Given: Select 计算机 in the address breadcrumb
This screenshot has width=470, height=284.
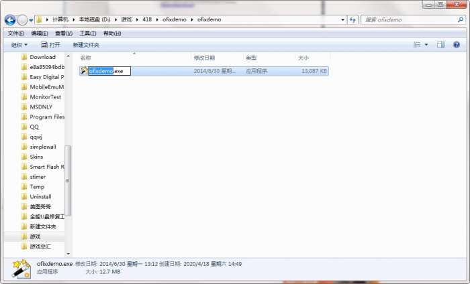Looking at the screenshot, I should point(60,19).
